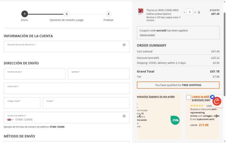Click the MÉTODO DE ENVÍO heading

[19, 136]
